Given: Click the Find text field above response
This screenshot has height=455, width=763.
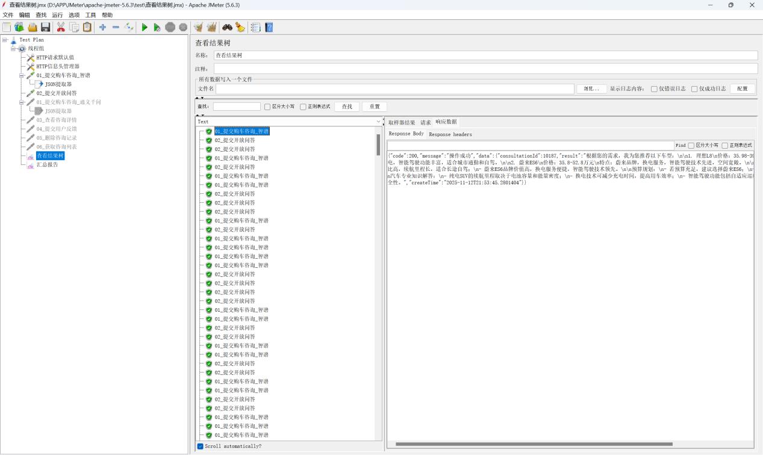Looking at the screenshot, I should (531, 145).
